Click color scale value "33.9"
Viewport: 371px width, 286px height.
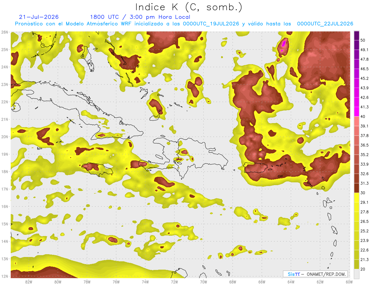[365, 164]
